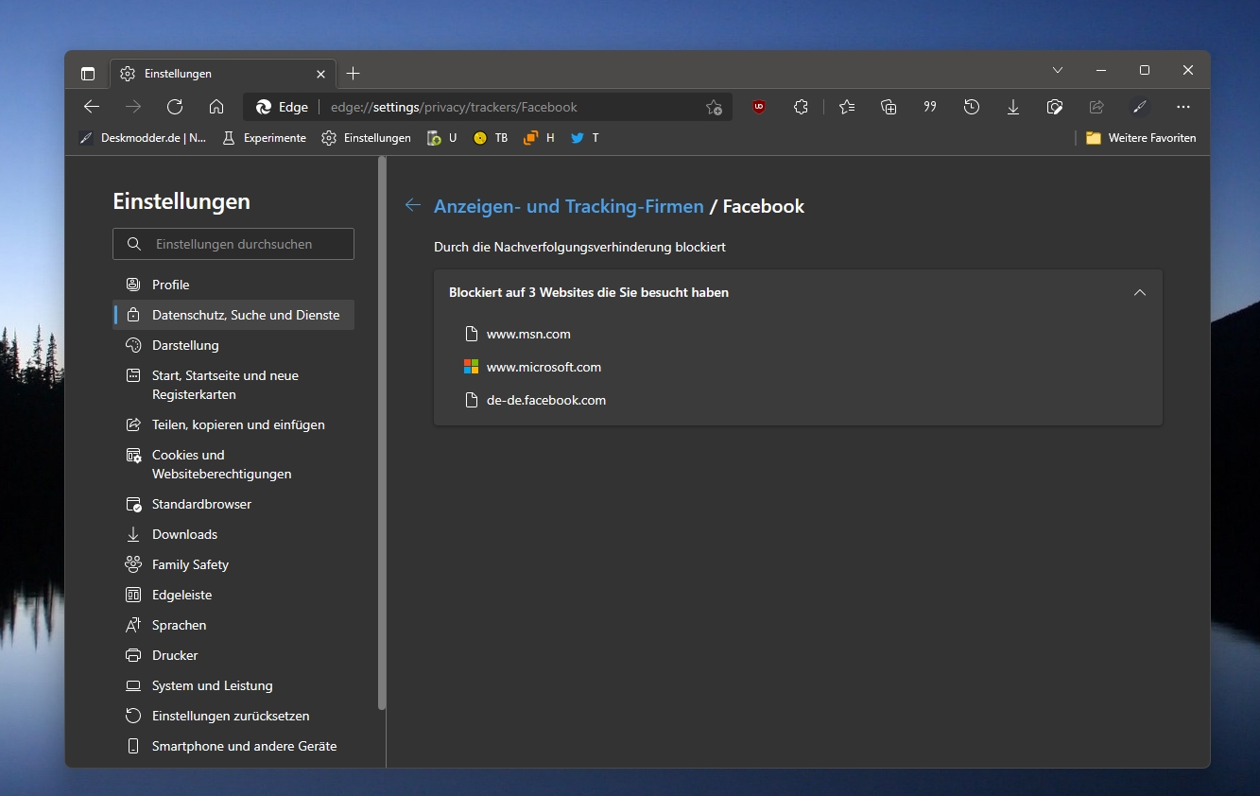Screen dimensions: 1260x796
Task: Open Teilen, kopieren und einfügen settings
Action: [233, 424]
